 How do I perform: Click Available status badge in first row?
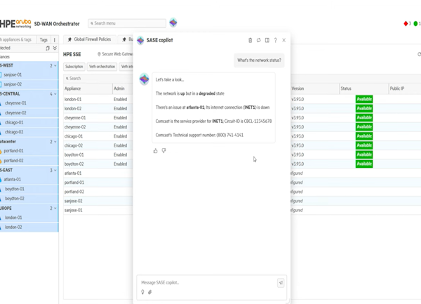pyautogui.click(x=364, y=99)
